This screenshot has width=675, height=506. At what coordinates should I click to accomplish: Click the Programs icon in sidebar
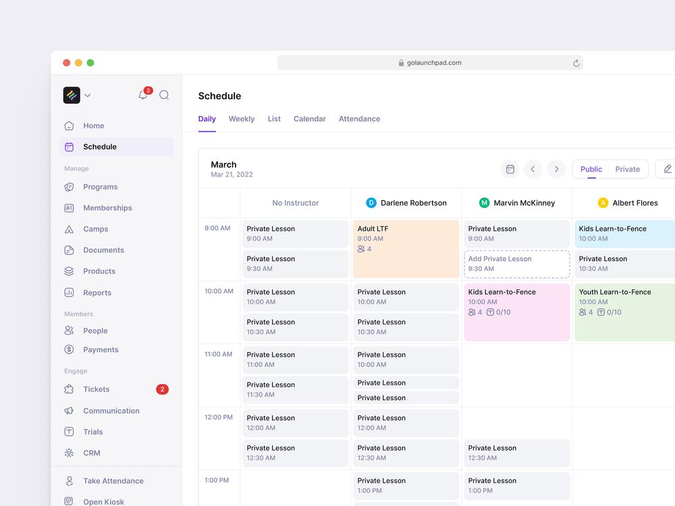pyautogui.click(x=69, y=187)
